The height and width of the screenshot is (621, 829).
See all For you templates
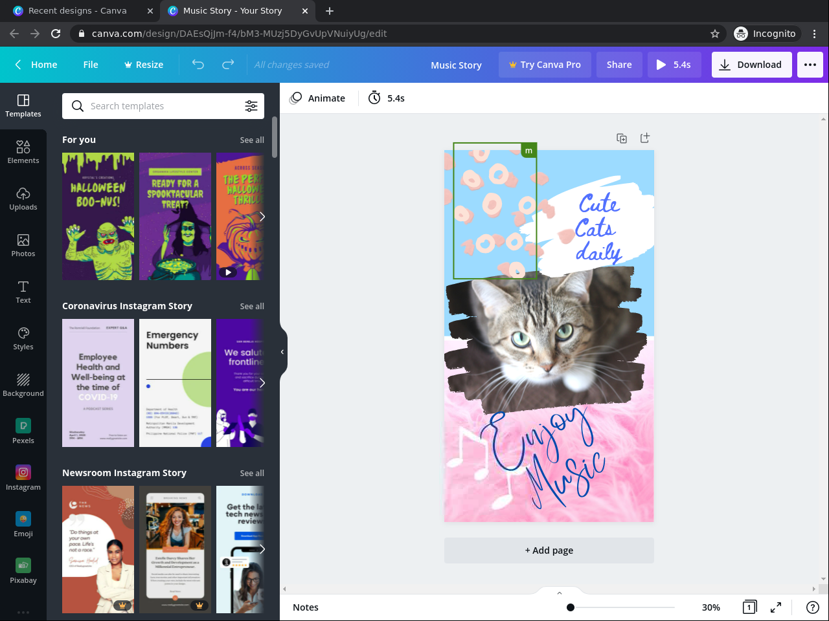[252, 140]
